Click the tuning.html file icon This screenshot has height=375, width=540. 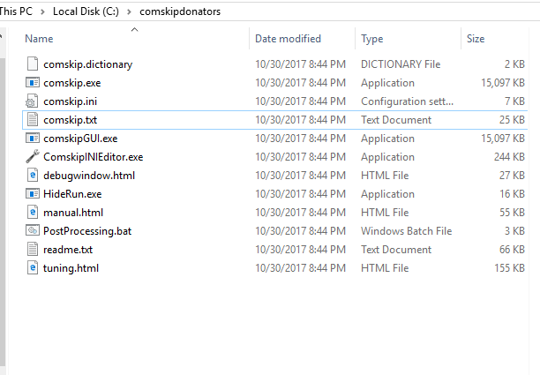[x=33, y=267]
